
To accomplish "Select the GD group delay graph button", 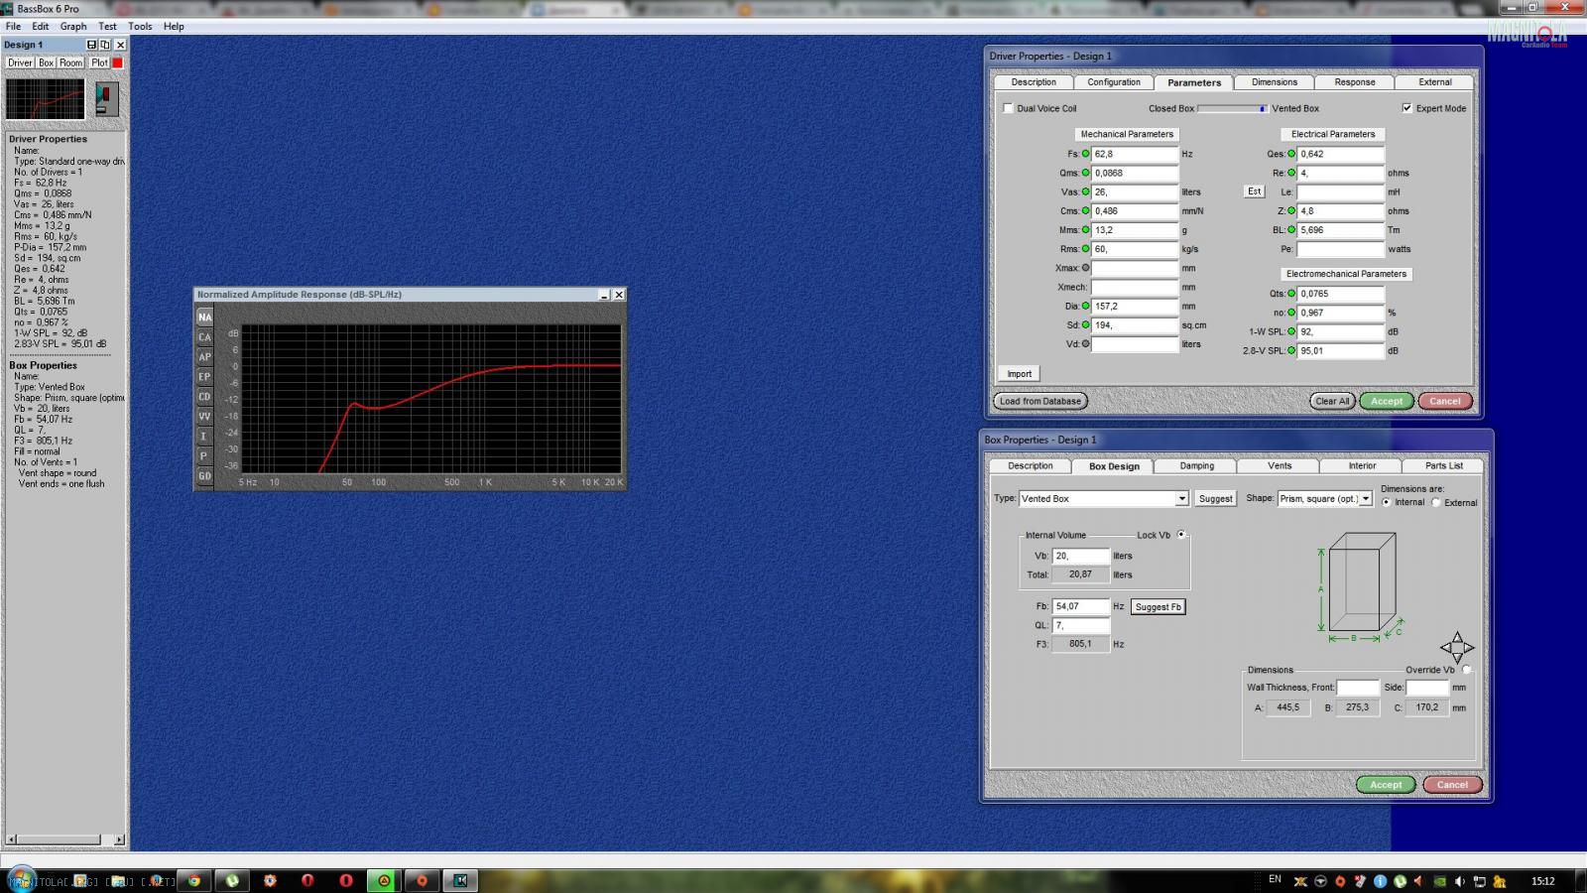I will [204, 476].
